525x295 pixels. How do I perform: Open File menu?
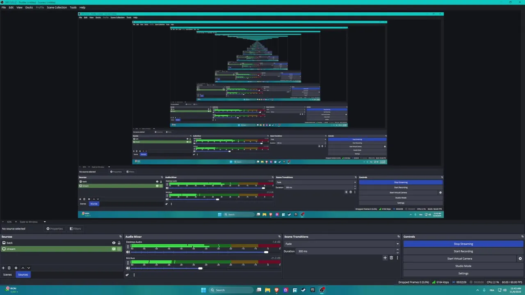(x=4, y=7)
